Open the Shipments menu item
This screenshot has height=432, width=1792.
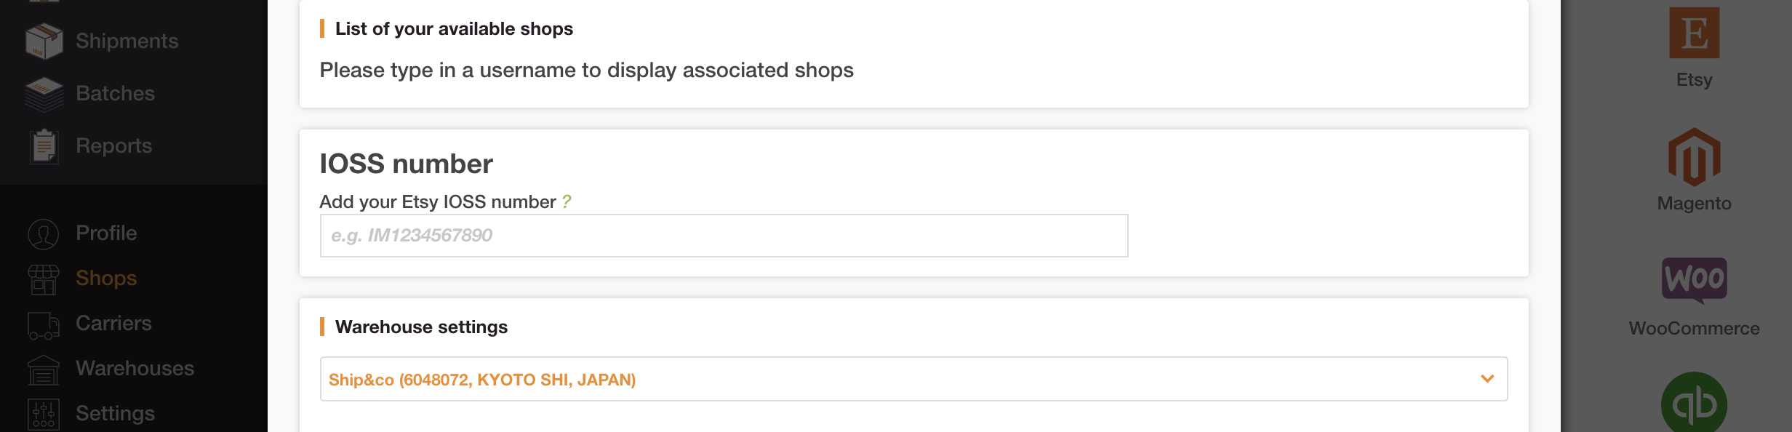(127, 41)
